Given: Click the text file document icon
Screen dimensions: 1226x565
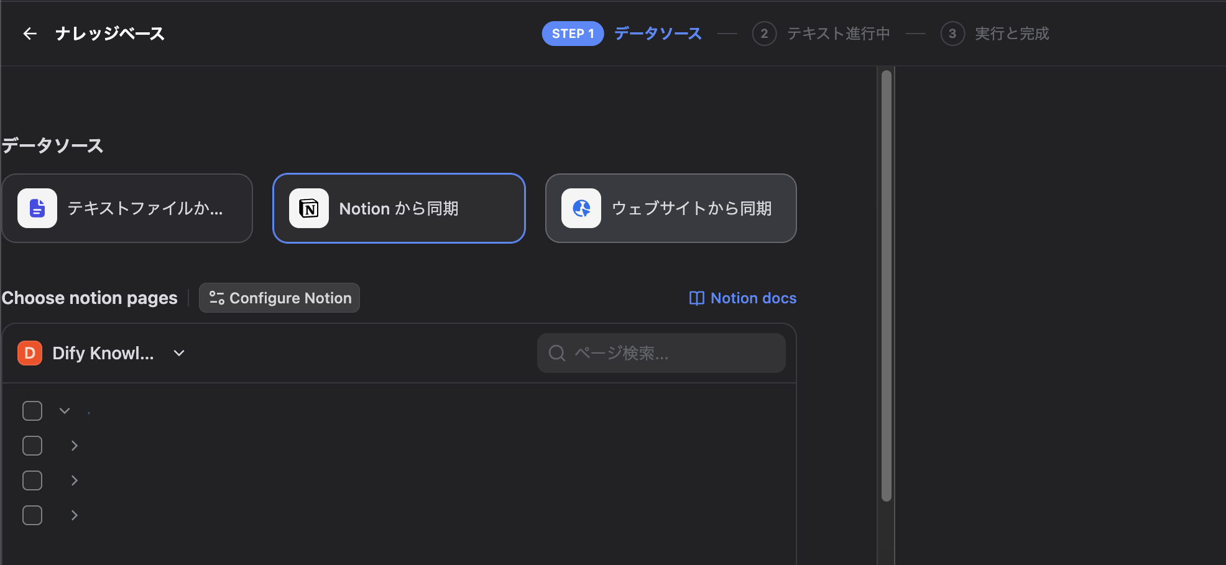Looking at the screenshot, I should click(37, 208).
